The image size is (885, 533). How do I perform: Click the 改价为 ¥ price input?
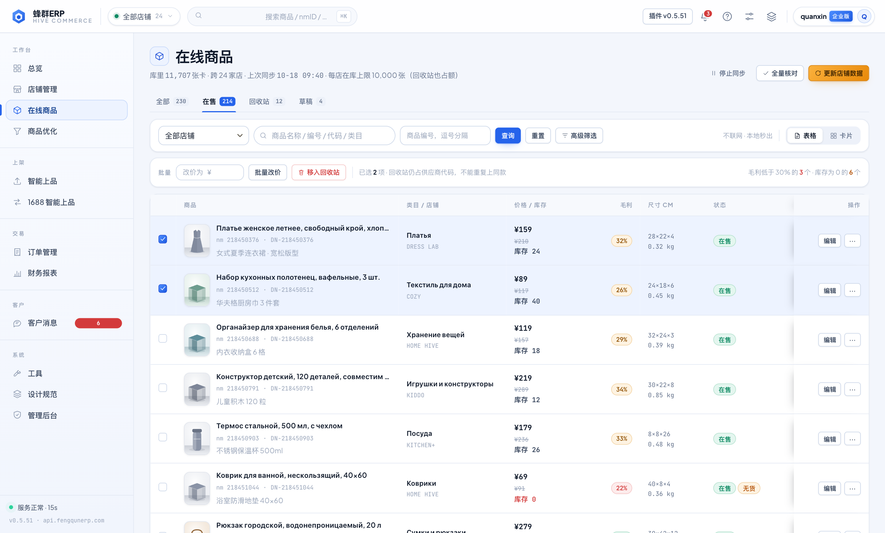pyautogui.click(x=210, y=172)
